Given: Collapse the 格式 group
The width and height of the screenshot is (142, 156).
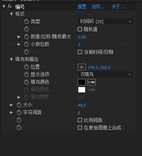Looking at the screenshot, I should [11, 14].
